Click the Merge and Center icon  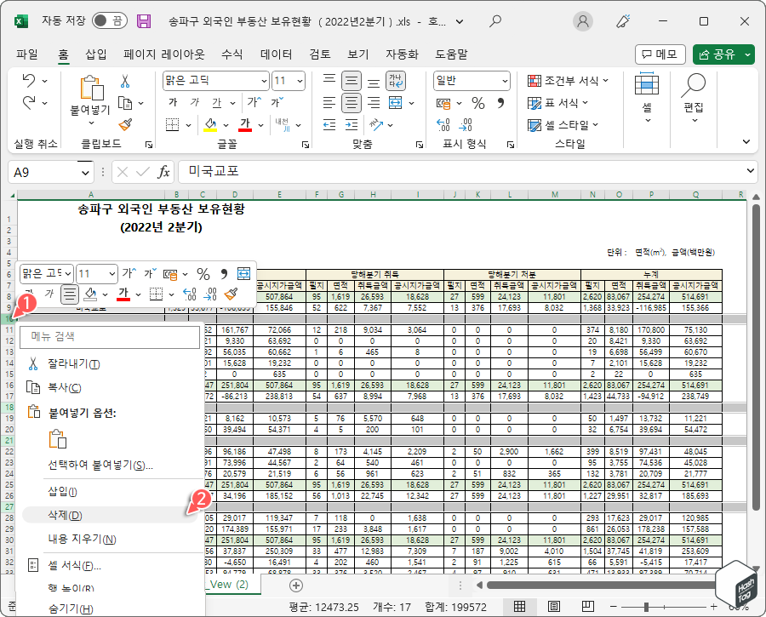397,100
